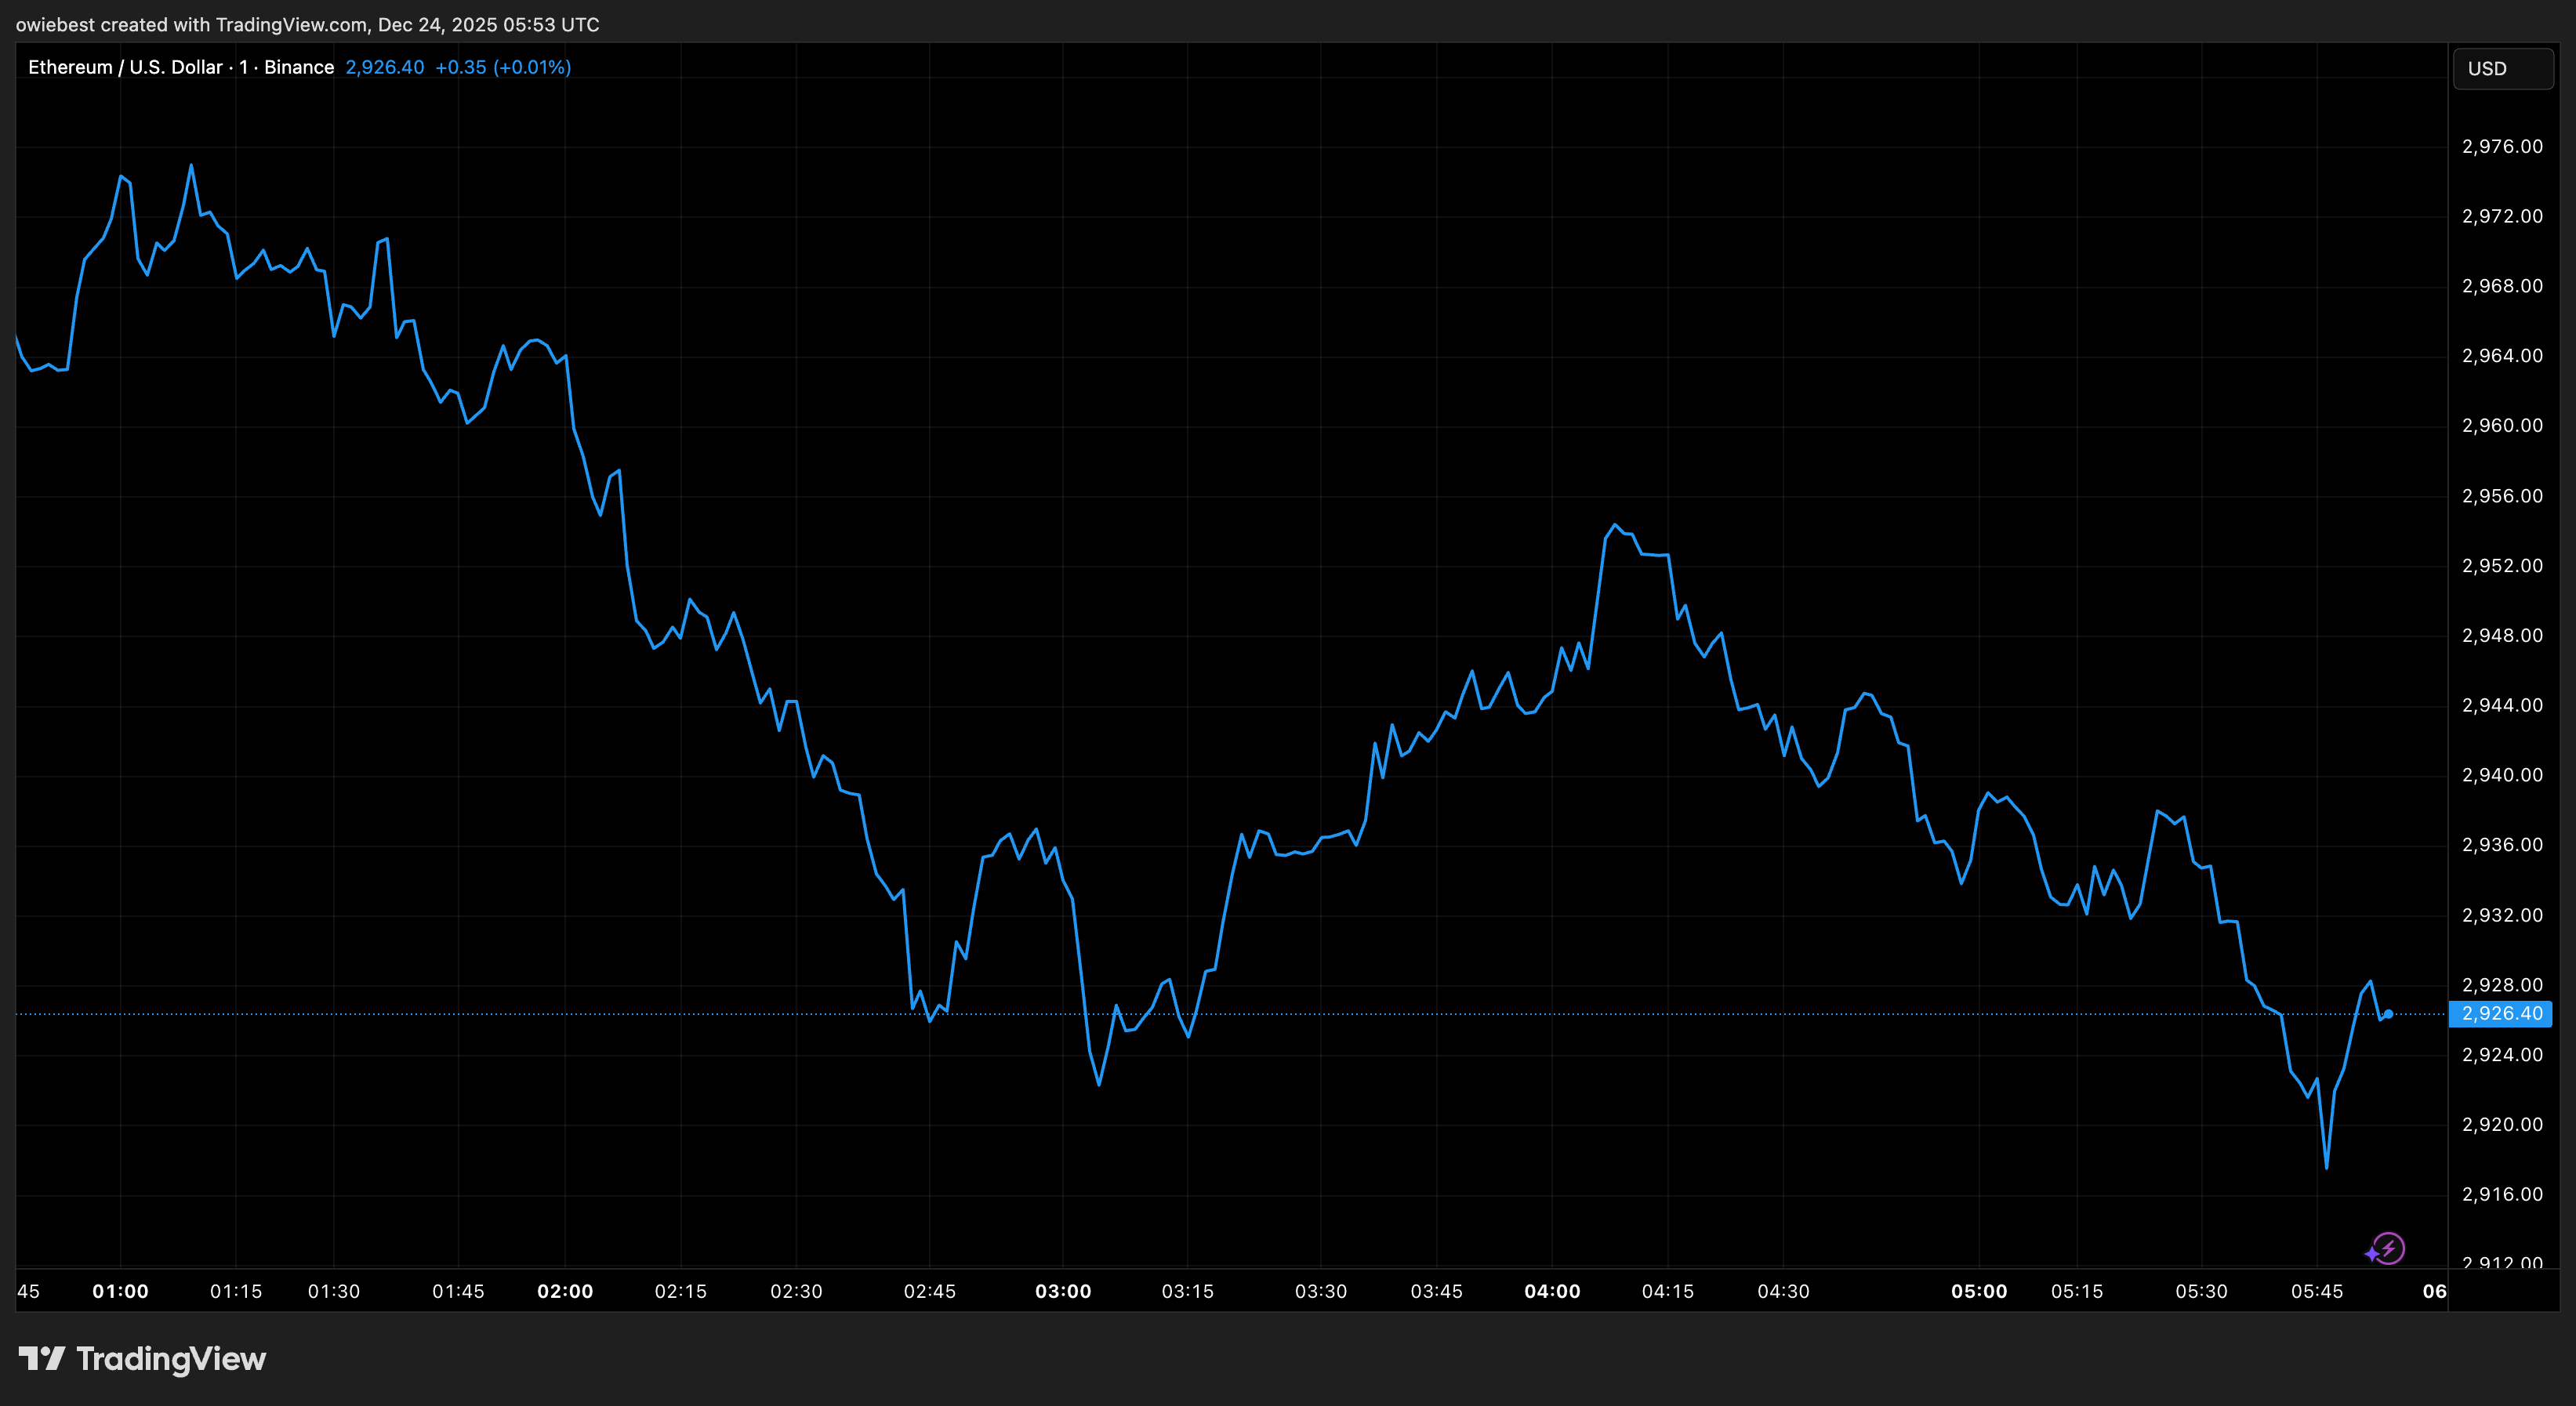Viewport: 2576px width, 1406px height.
Task: Click the TradingView logo at the bottom
Action: pos(142,1359)
